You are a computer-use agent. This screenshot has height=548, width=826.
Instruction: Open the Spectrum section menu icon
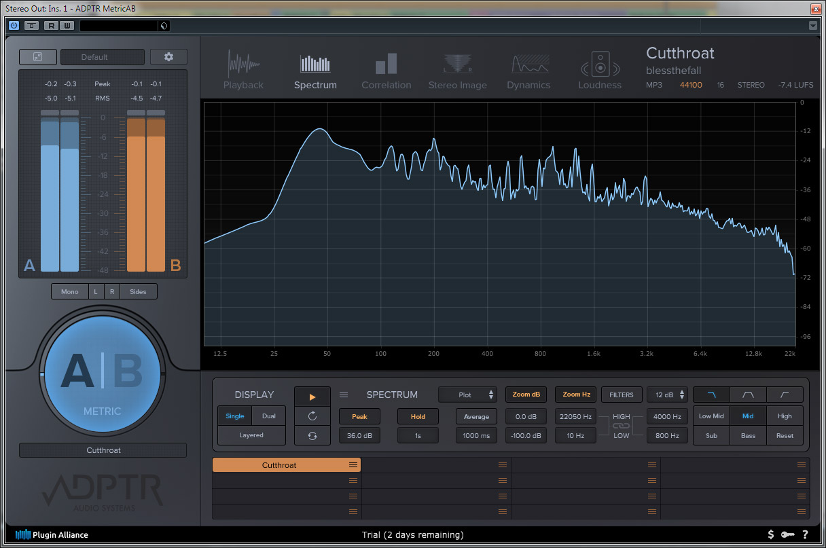[x=344, y=395]
